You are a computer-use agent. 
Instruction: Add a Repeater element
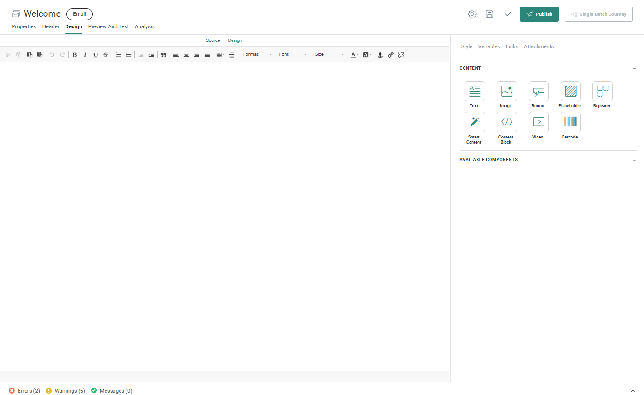pos(602,92)
